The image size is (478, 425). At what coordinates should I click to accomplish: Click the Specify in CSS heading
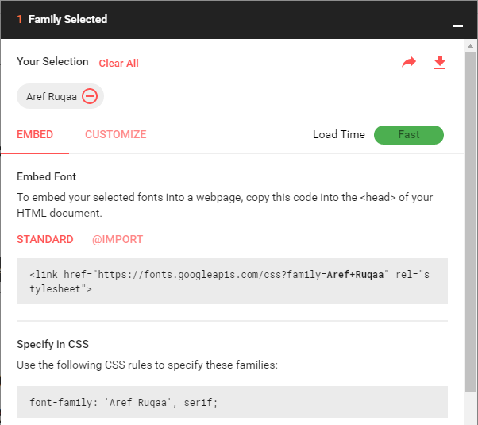click(x=52, y=344)
